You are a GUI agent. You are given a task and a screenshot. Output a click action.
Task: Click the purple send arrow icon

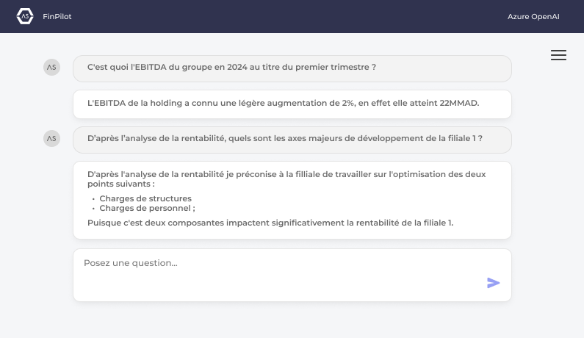tap(493, 283)
